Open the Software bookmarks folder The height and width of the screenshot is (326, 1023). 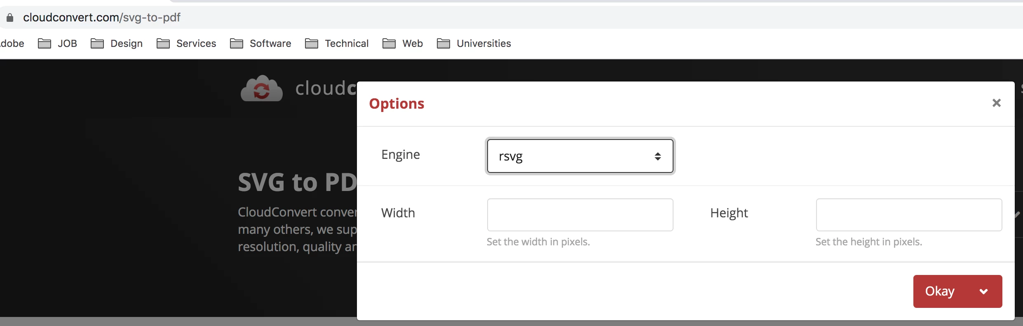pyautogui.click(x=260, y=43)
